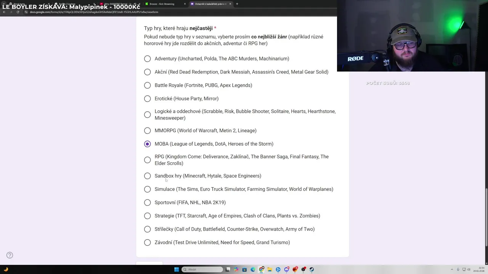
Task: Click the microphone tray icon
Action: click(458, 269)
